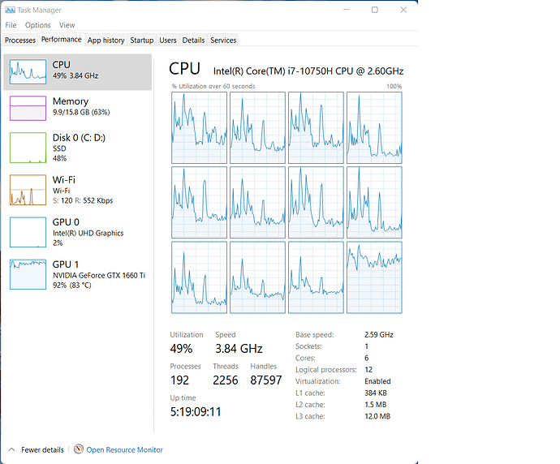Open the Services tab

[223, 41]
